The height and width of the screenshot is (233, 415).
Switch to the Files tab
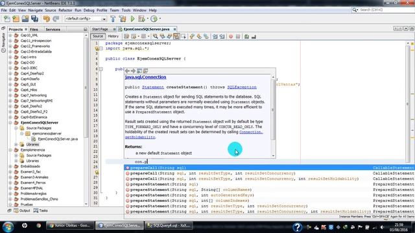click(x=34, y=29)
